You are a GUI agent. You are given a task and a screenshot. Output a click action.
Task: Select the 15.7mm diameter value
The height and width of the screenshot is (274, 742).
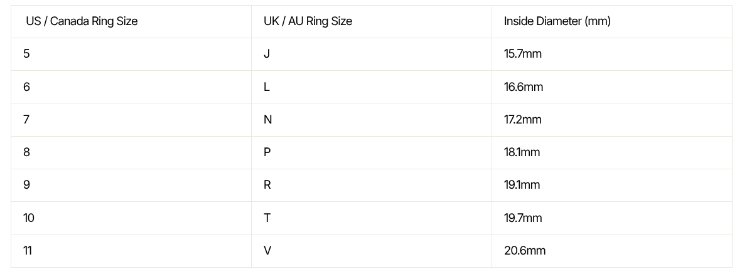[522, 54]
